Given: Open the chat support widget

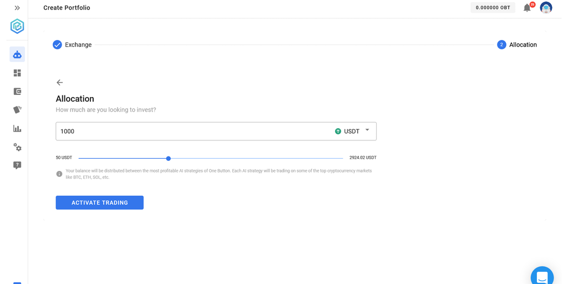Looking at the screenshot, I should point(542,277).
